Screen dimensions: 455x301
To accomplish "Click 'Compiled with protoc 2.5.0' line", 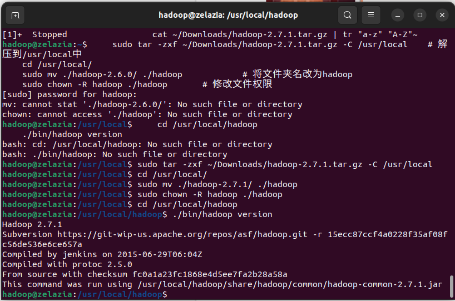I will tap(67, 264).
